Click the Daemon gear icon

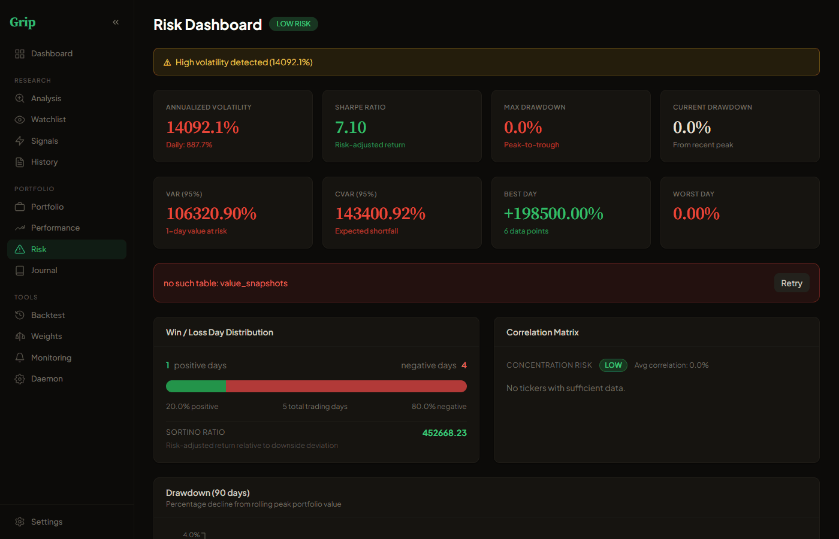coord(20,379)
